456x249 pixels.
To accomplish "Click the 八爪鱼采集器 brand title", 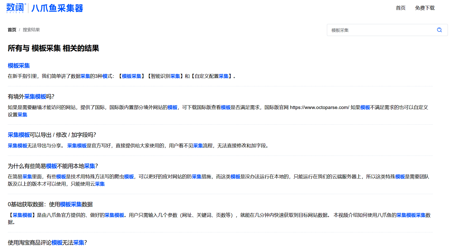I will click(57, 8).
